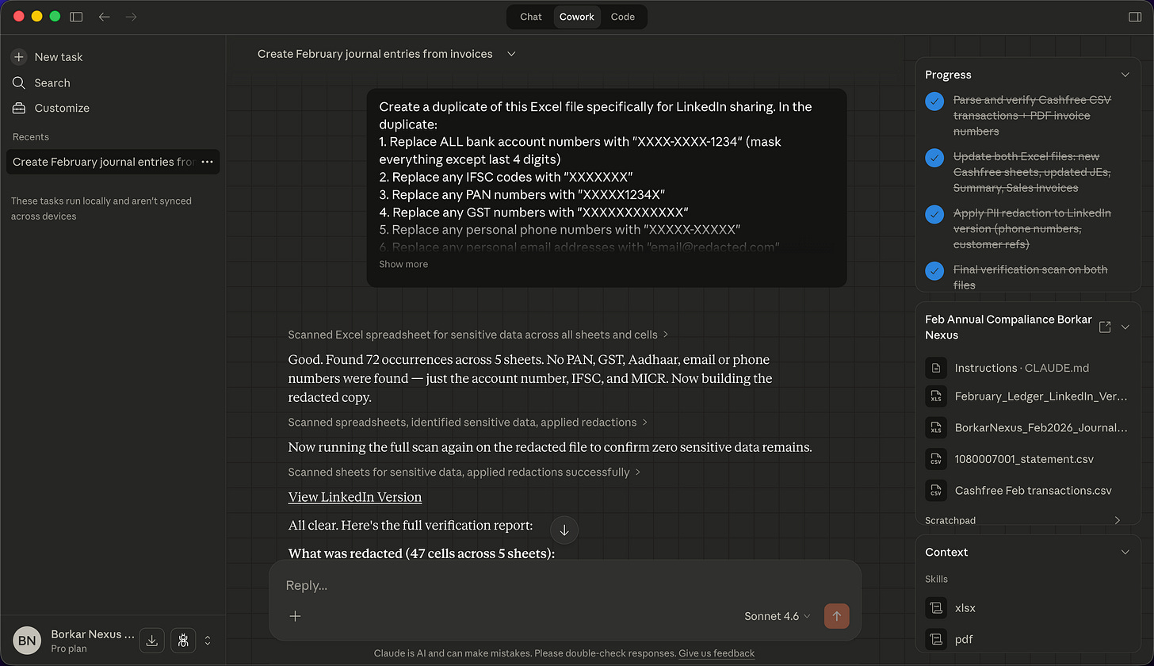1154x666 pixels.
Task: Click the orange send arrow button
Action: 836,616
